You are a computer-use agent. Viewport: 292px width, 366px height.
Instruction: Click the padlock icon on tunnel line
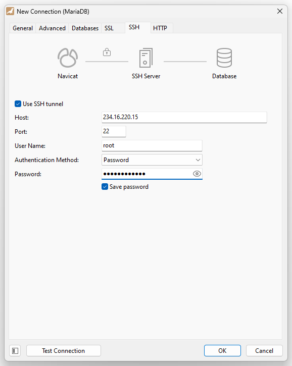[107, 52]
